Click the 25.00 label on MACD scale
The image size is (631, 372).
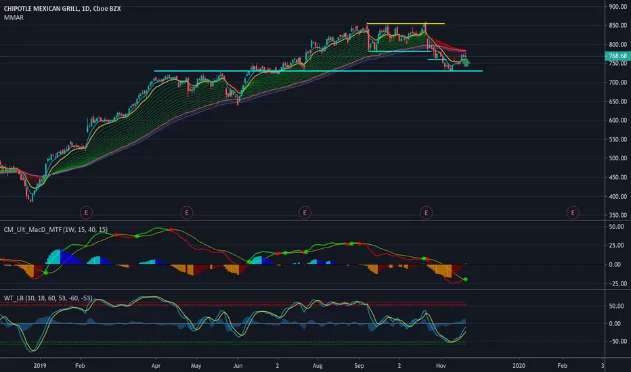(x=617, y=246)
